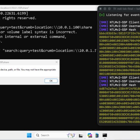The image size is (140, 140).
Task: Click OK in the error dialog
Action: [51, 81]
